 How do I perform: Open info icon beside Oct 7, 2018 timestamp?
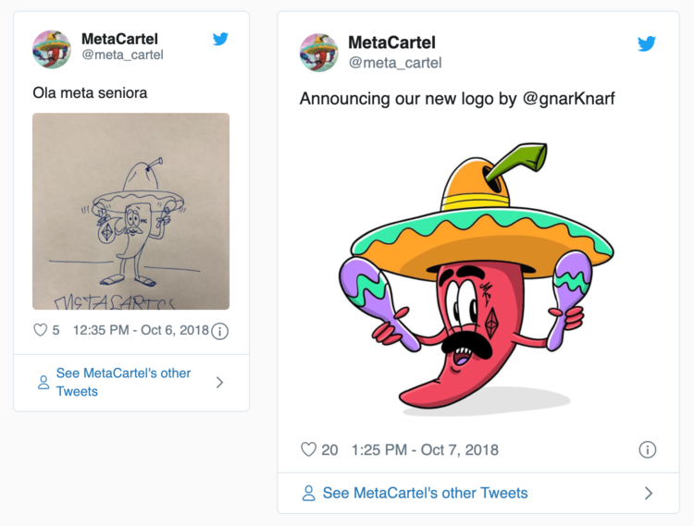pyautogui.click(x=648, y=450)
